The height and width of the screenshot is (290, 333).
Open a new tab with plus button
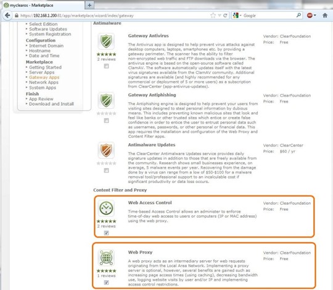[89, 5]
